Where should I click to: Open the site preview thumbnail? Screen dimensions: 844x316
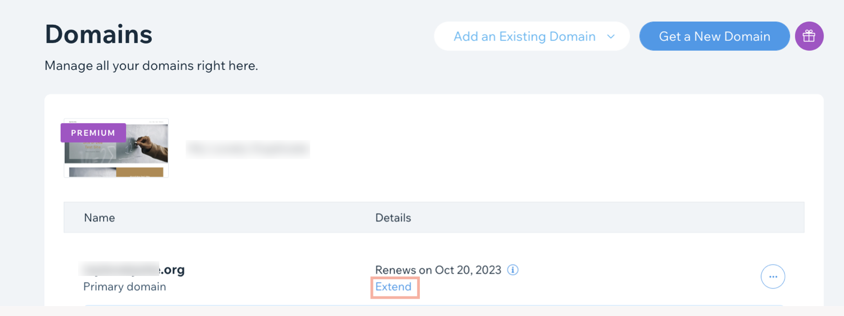[x=116, y=148]
